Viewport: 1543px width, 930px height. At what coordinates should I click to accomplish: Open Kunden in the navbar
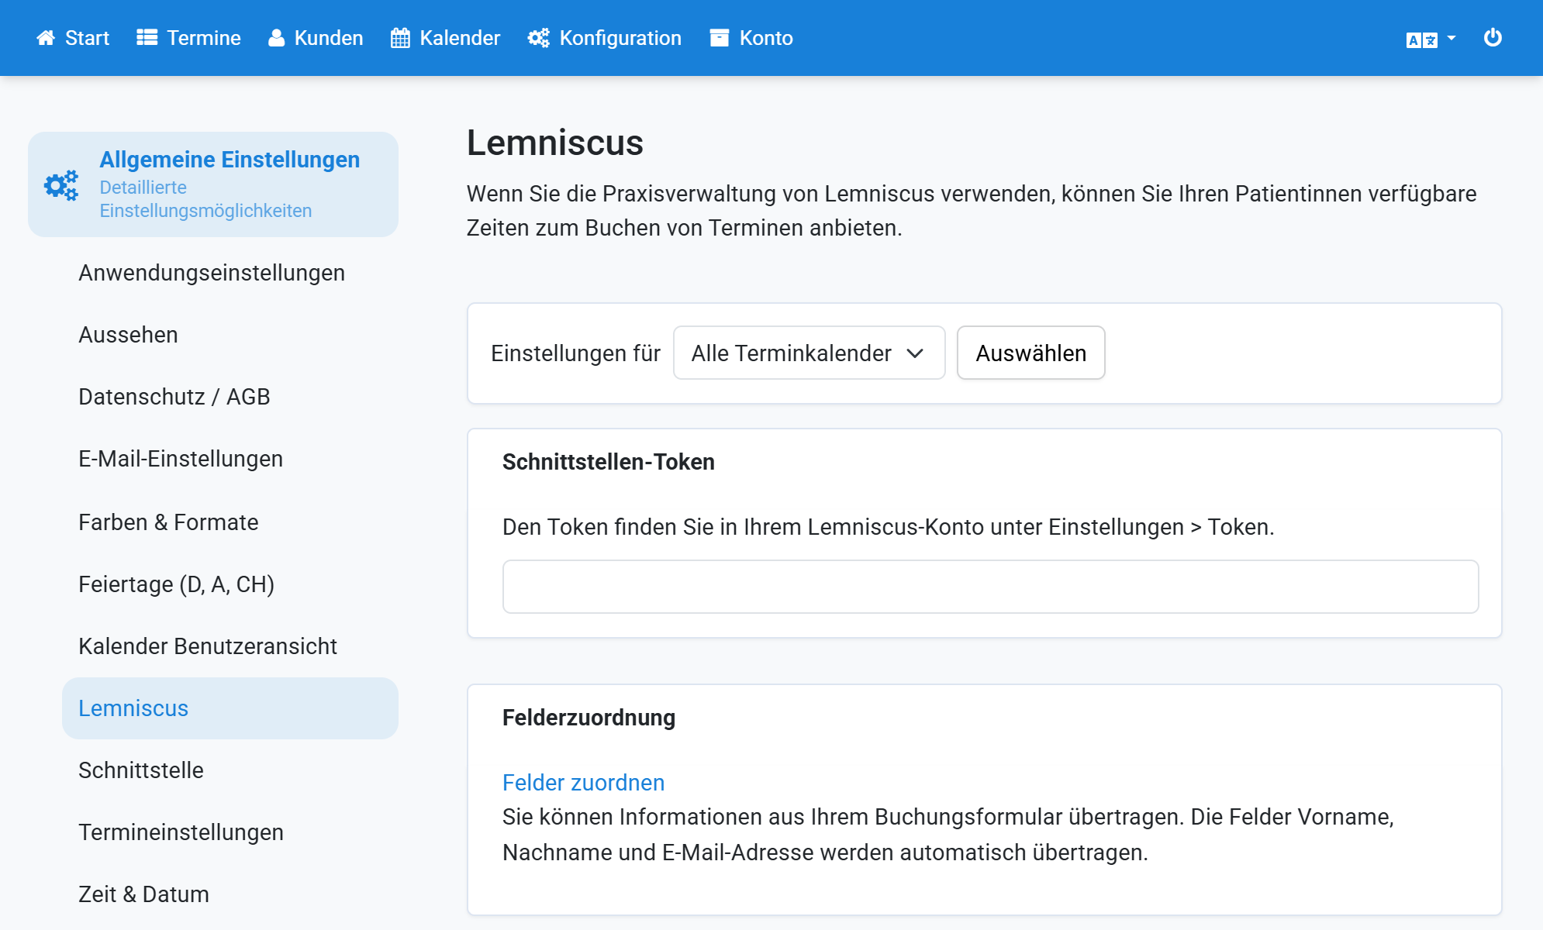(x=316, y=38)
